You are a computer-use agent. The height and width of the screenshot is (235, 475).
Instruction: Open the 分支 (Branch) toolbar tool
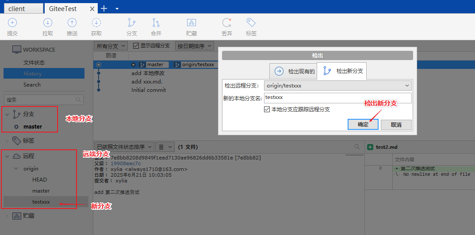[x=132, y=27]
